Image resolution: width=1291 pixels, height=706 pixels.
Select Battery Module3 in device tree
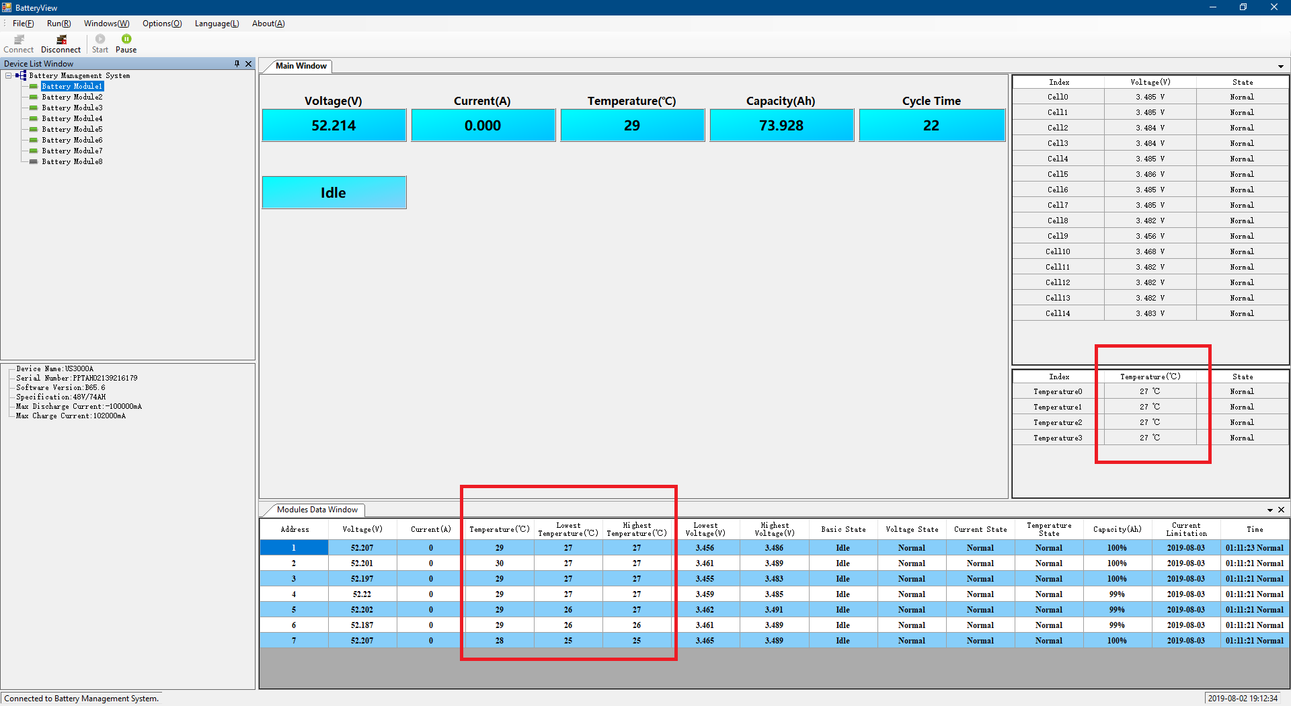pyautogui.click(x=72, y=108)
